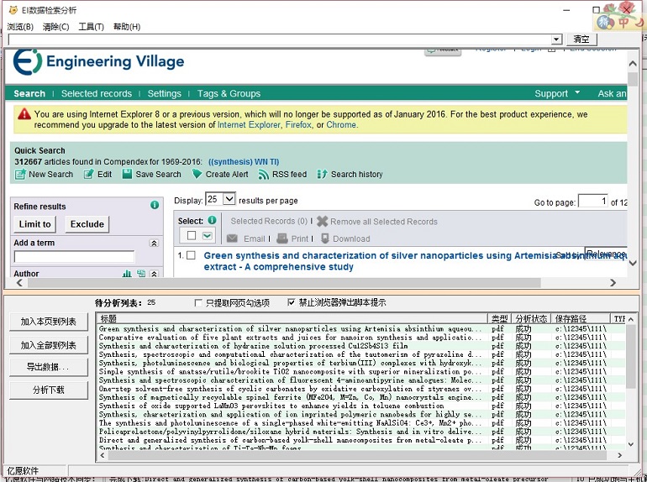The image size is (647, 482).
Task: Enable the 只提取网页勾选项 checkbox
Action: click(x=198, y=302)
